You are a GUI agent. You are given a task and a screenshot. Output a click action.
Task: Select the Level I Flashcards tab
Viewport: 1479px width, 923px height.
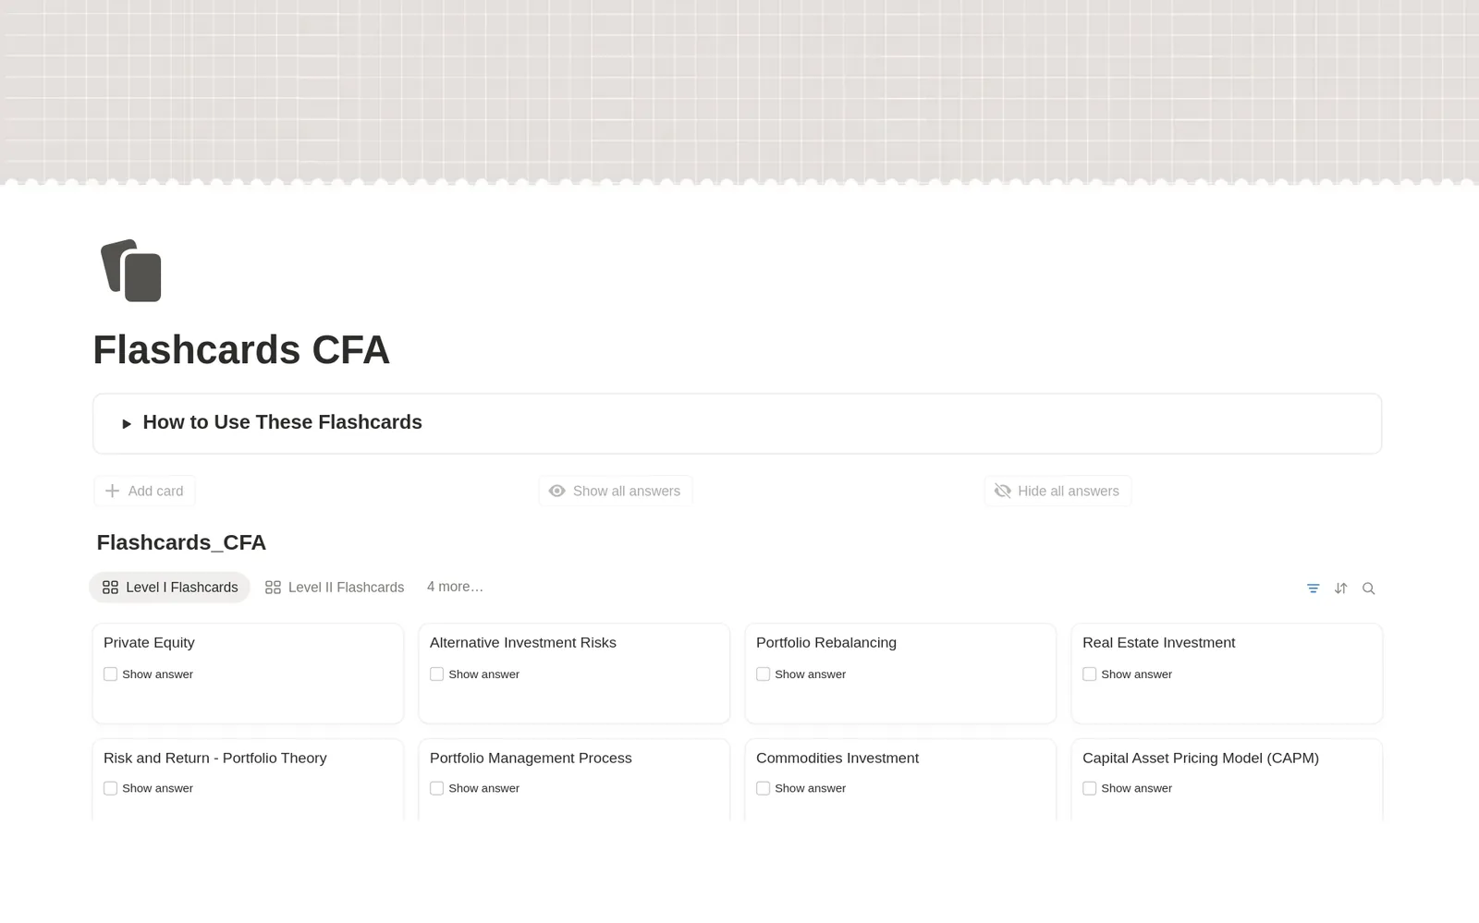coord(169,588)
